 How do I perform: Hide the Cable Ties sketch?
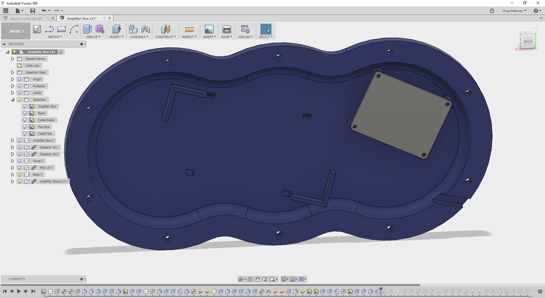tap(25, 134)
